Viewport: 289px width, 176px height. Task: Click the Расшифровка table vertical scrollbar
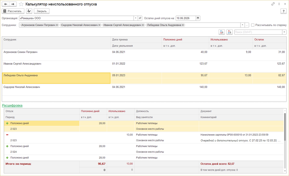285,127
